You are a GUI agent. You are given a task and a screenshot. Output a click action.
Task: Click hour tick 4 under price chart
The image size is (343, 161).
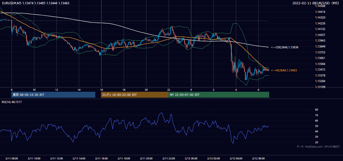pos(236,90)
